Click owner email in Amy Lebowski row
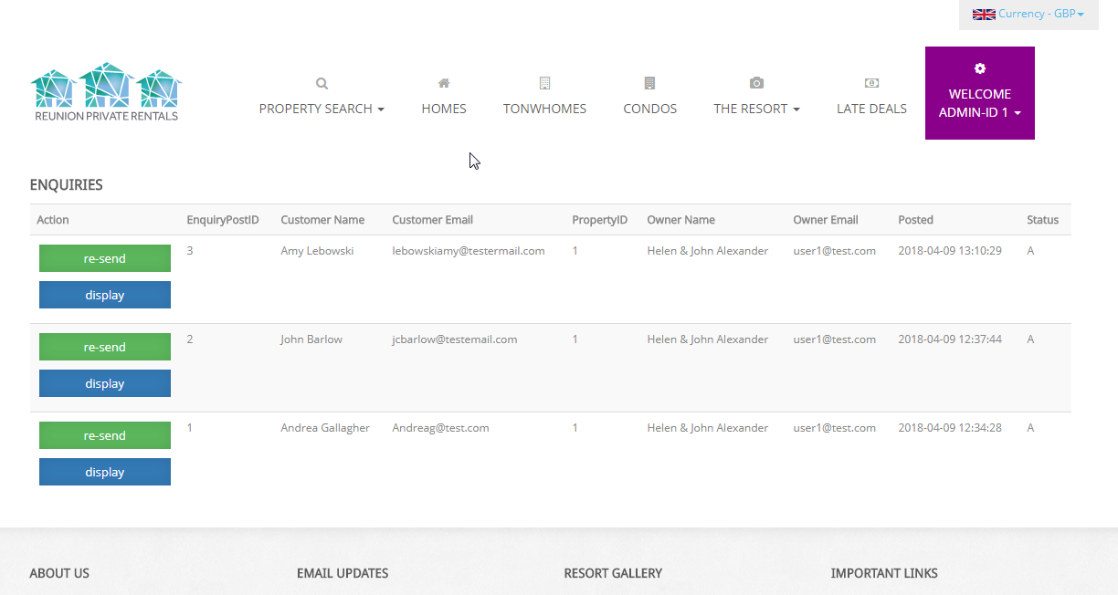The height and width of the screenshot is (595, 1118). (835, 251)
